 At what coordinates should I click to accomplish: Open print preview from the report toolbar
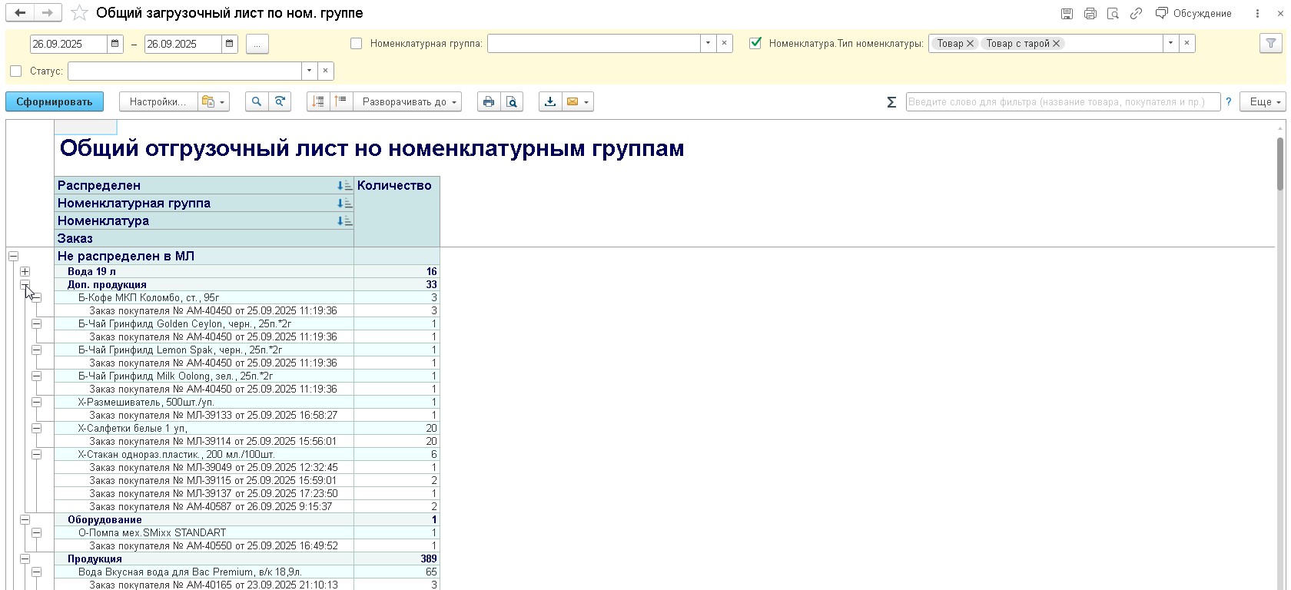click(512, 101)
